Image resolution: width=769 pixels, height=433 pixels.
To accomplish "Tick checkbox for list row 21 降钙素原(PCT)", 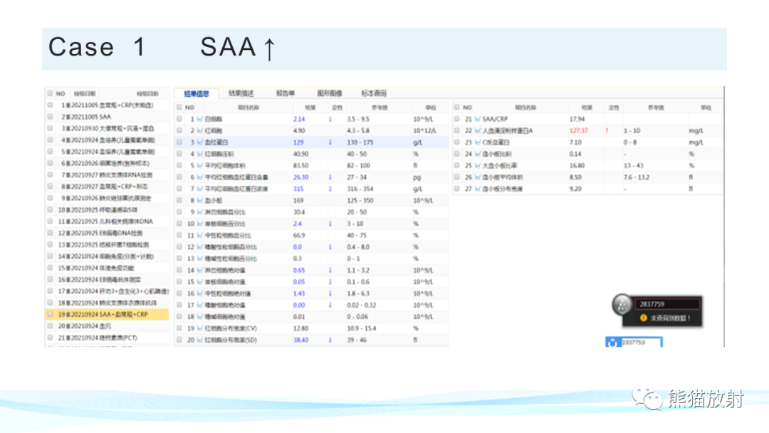I will coord(50,338).
